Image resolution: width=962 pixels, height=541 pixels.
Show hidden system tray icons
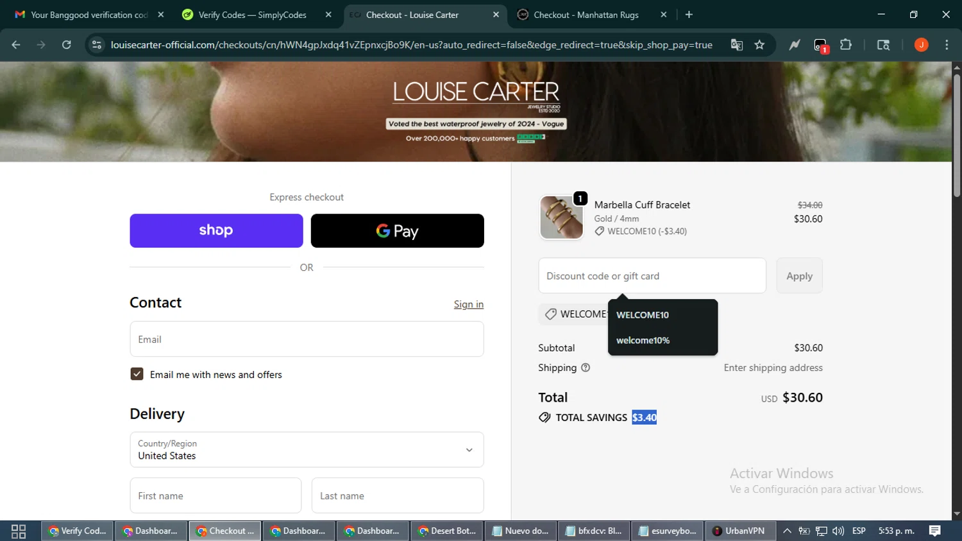787,531
